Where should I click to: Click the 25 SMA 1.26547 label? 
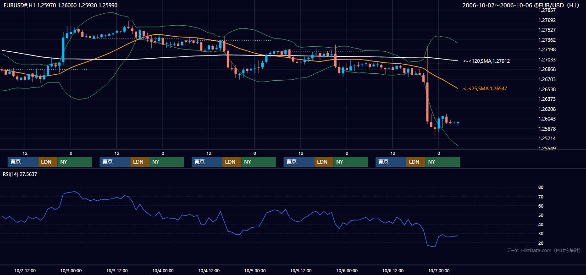pos(485,88)
